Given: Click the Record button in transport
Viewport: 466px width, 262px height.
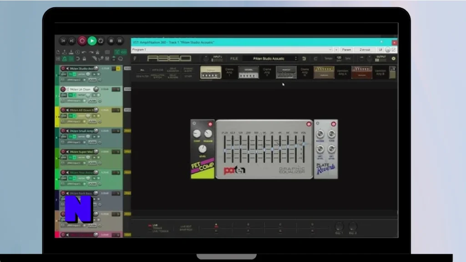Looking at the screenshot, I should pyautogui.click(x=82, y=40).
